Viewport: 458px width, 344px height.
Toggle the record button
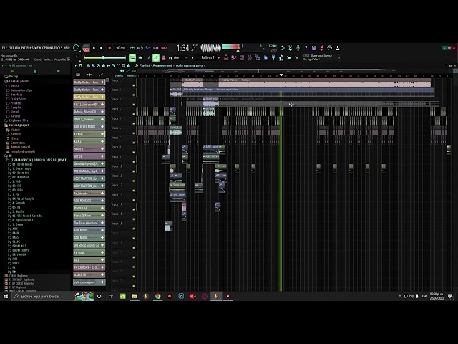tap(109, 48)
